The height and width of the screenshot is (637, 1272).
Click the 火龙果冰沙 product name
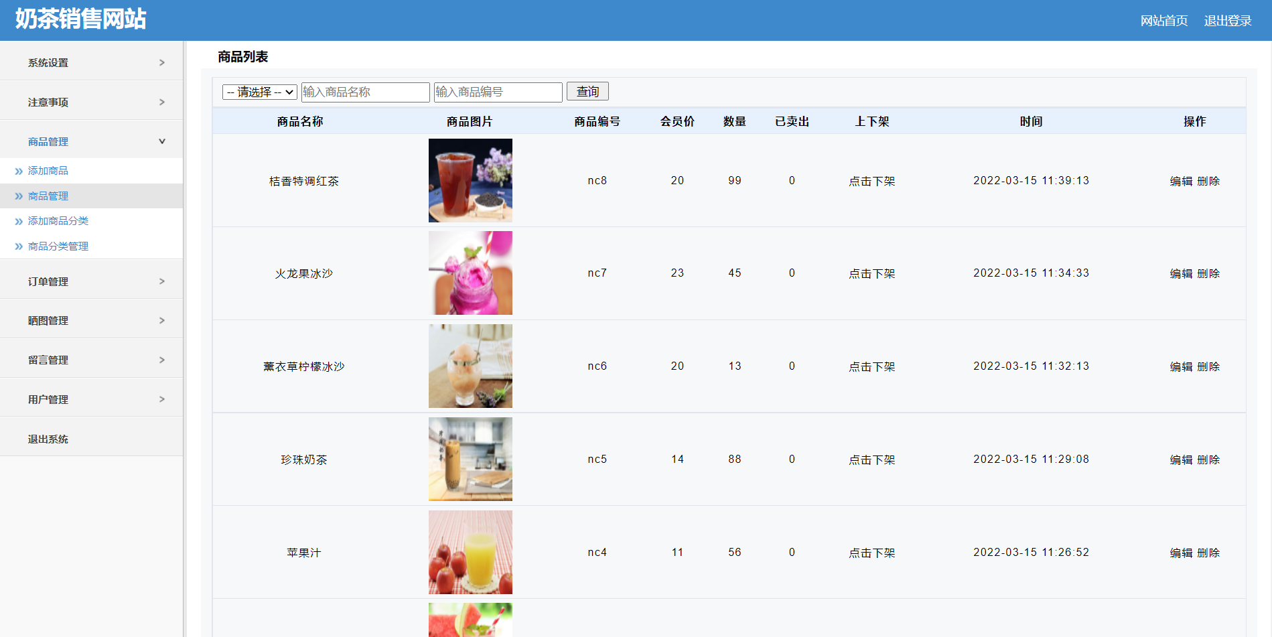coord(304,273)
